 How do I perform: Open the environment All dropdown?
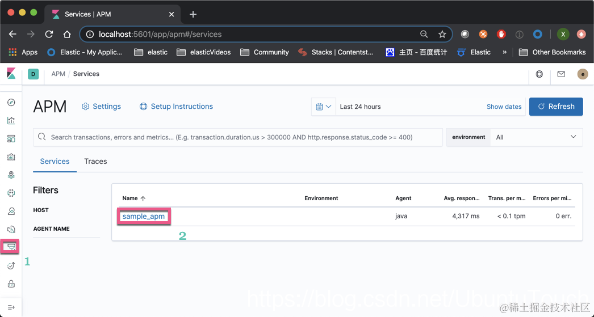pos(537,137)
